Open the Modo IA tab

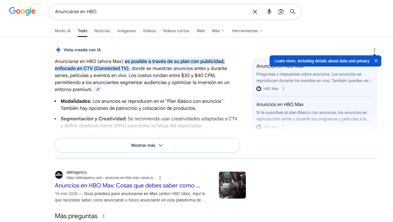[x=63, y=31]
